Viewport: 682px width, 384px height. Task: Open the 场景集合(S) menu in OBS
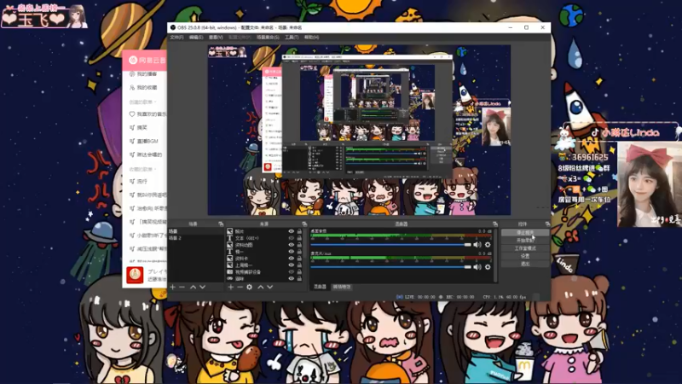pos(268,38)
